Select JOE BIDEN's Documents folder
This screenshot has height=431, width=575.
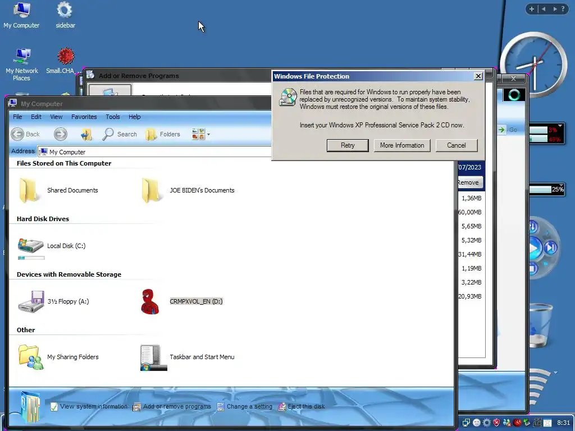tap(188, 190)
